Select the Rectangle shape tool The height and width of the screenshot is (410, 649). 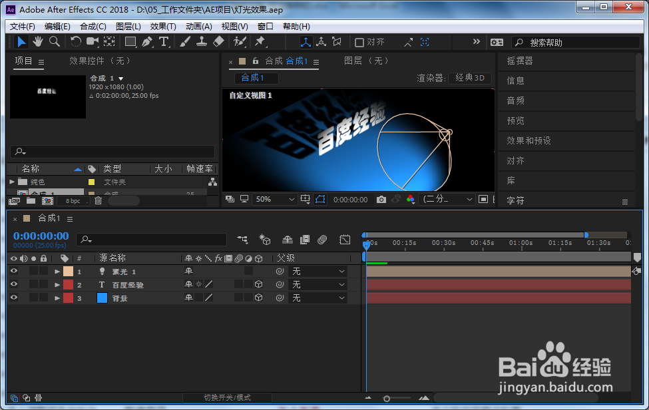click(x=130, y=41)
